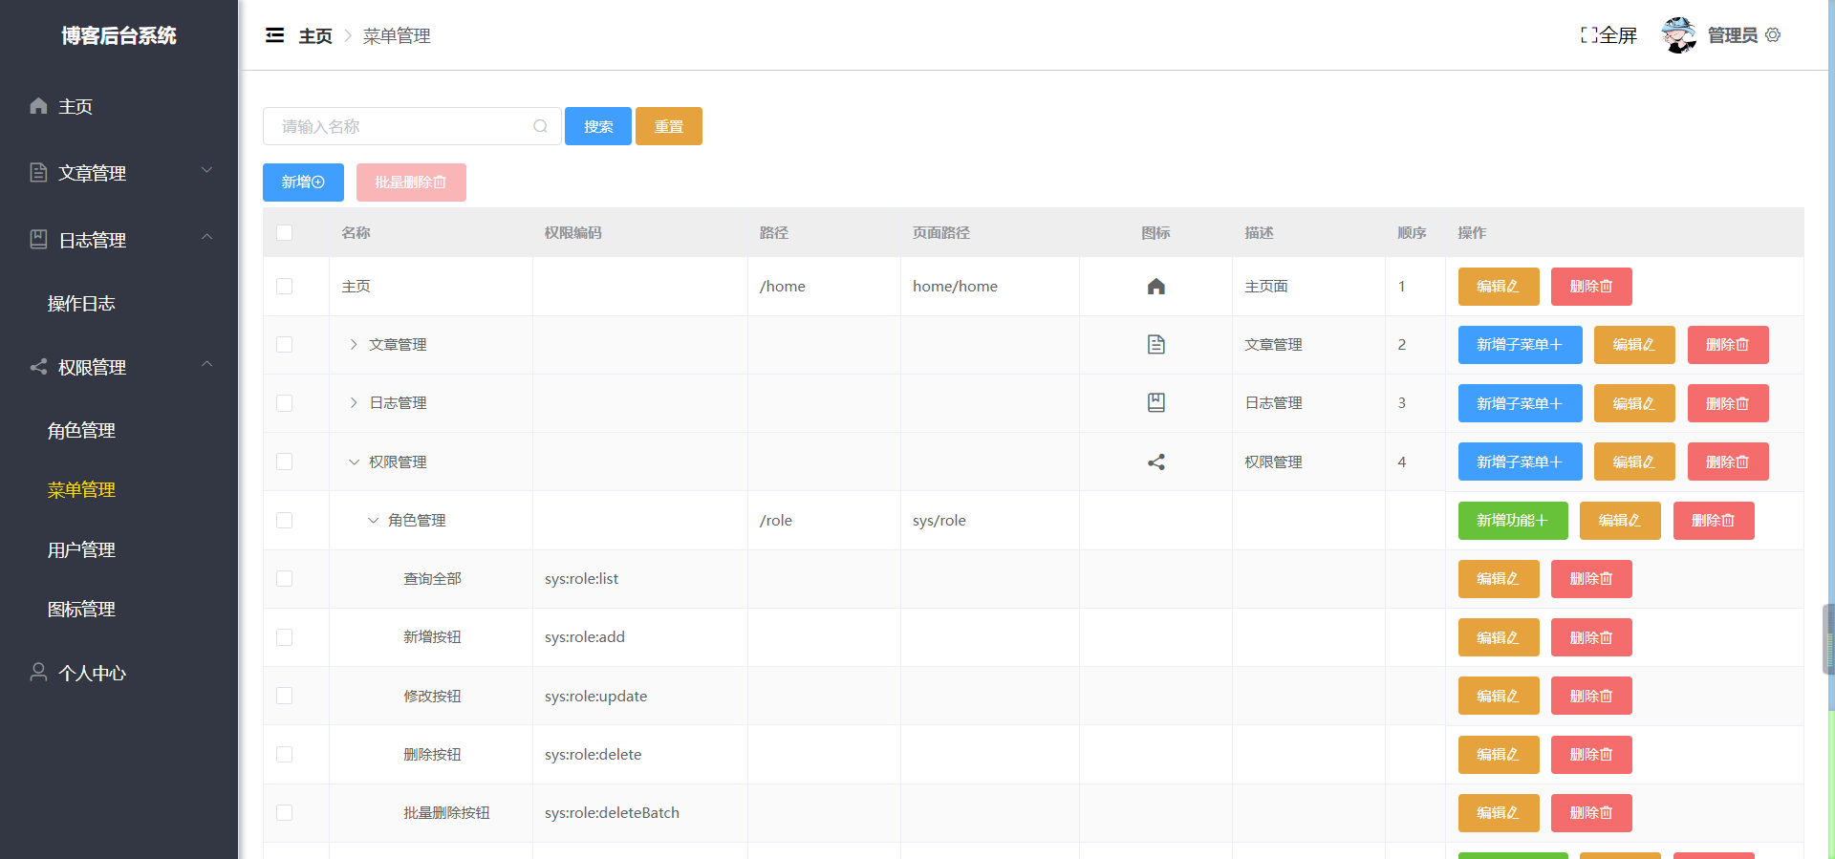Click the share icon in 权限管理 row
This screenshot has height=859, width=1835.
[1156, 462]
